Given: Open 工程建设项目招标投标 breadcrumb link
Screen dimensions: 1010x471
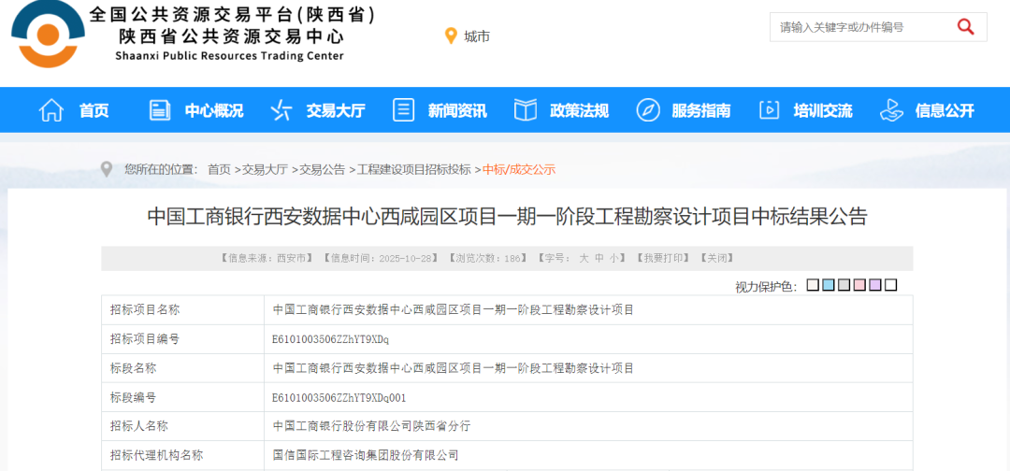Looking at the screenshot, I should tap(414, 169).
